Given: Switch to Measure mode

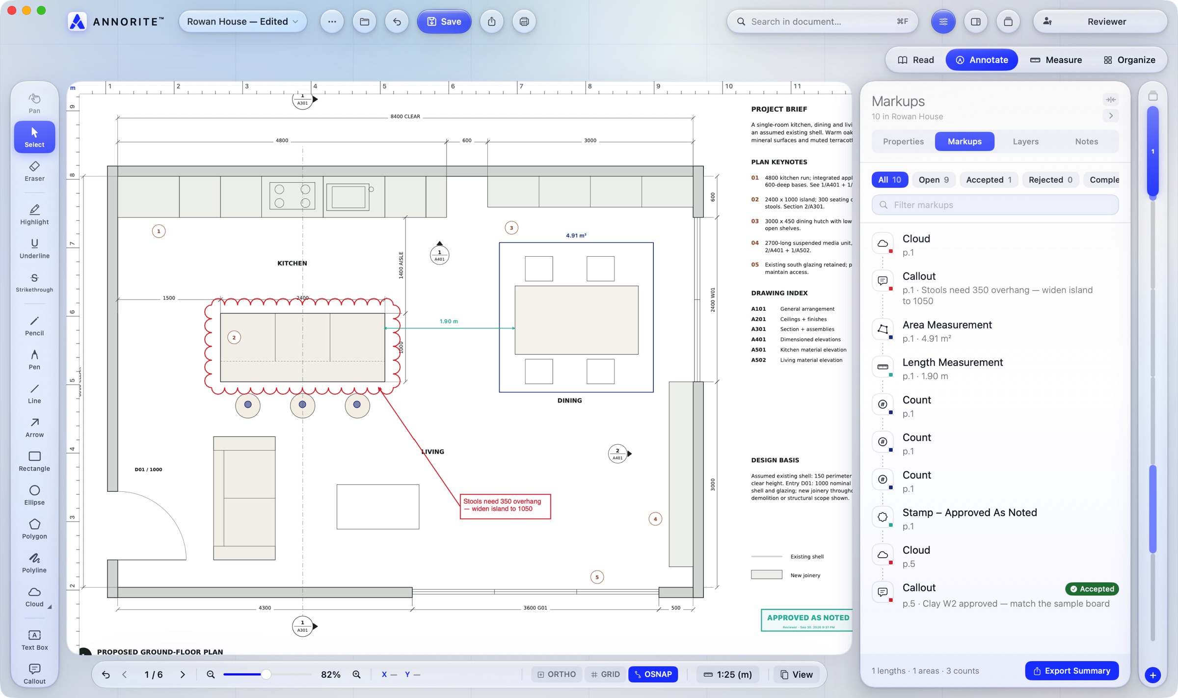Looking at the screenshot, I should coord(1055,60).
